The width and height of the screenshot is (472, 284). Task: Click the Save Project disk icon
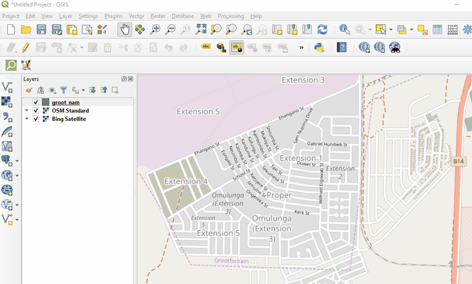[x=41, y=29]
